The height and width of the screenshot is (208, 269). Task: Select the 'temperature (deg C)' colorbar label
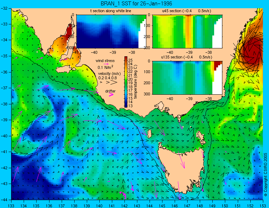click(x=136, y=82)
